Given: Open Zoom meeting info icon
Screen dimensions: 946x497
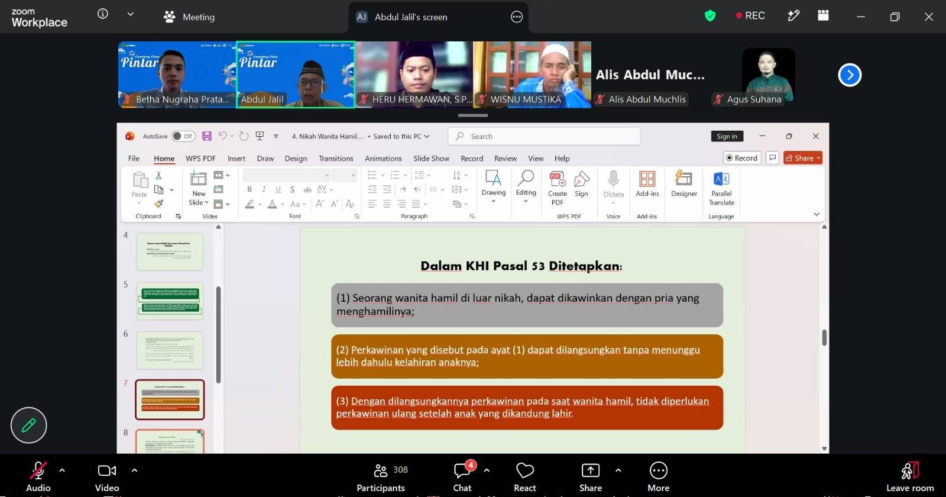Looking at the screenshot, I should coord(103,14).
